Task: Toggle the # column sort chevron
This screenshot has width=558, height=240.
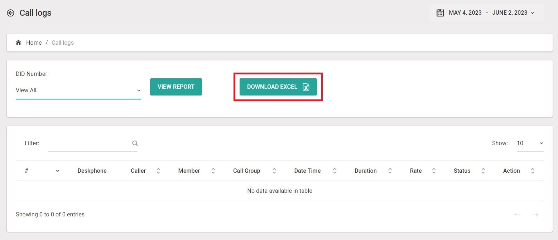Action: [58, 171]
